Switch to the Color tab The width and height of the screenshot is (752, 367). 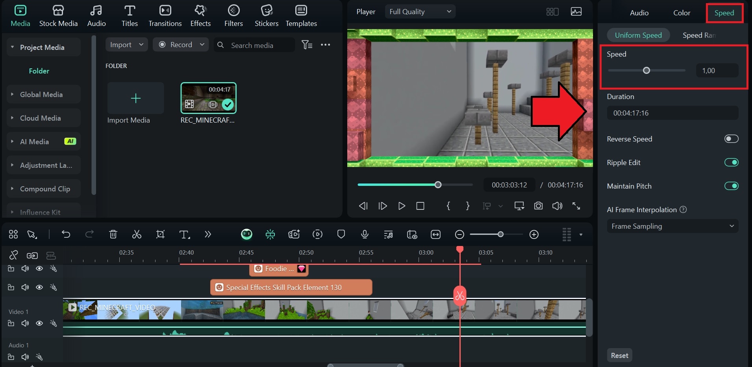[682, 13]
